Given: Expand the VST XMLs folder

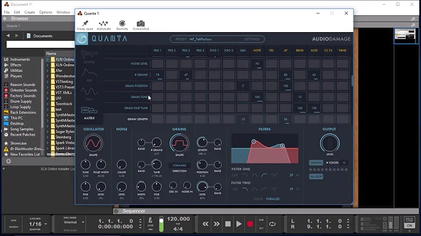Looking at the screenshot, I should (x=47, y=93).
